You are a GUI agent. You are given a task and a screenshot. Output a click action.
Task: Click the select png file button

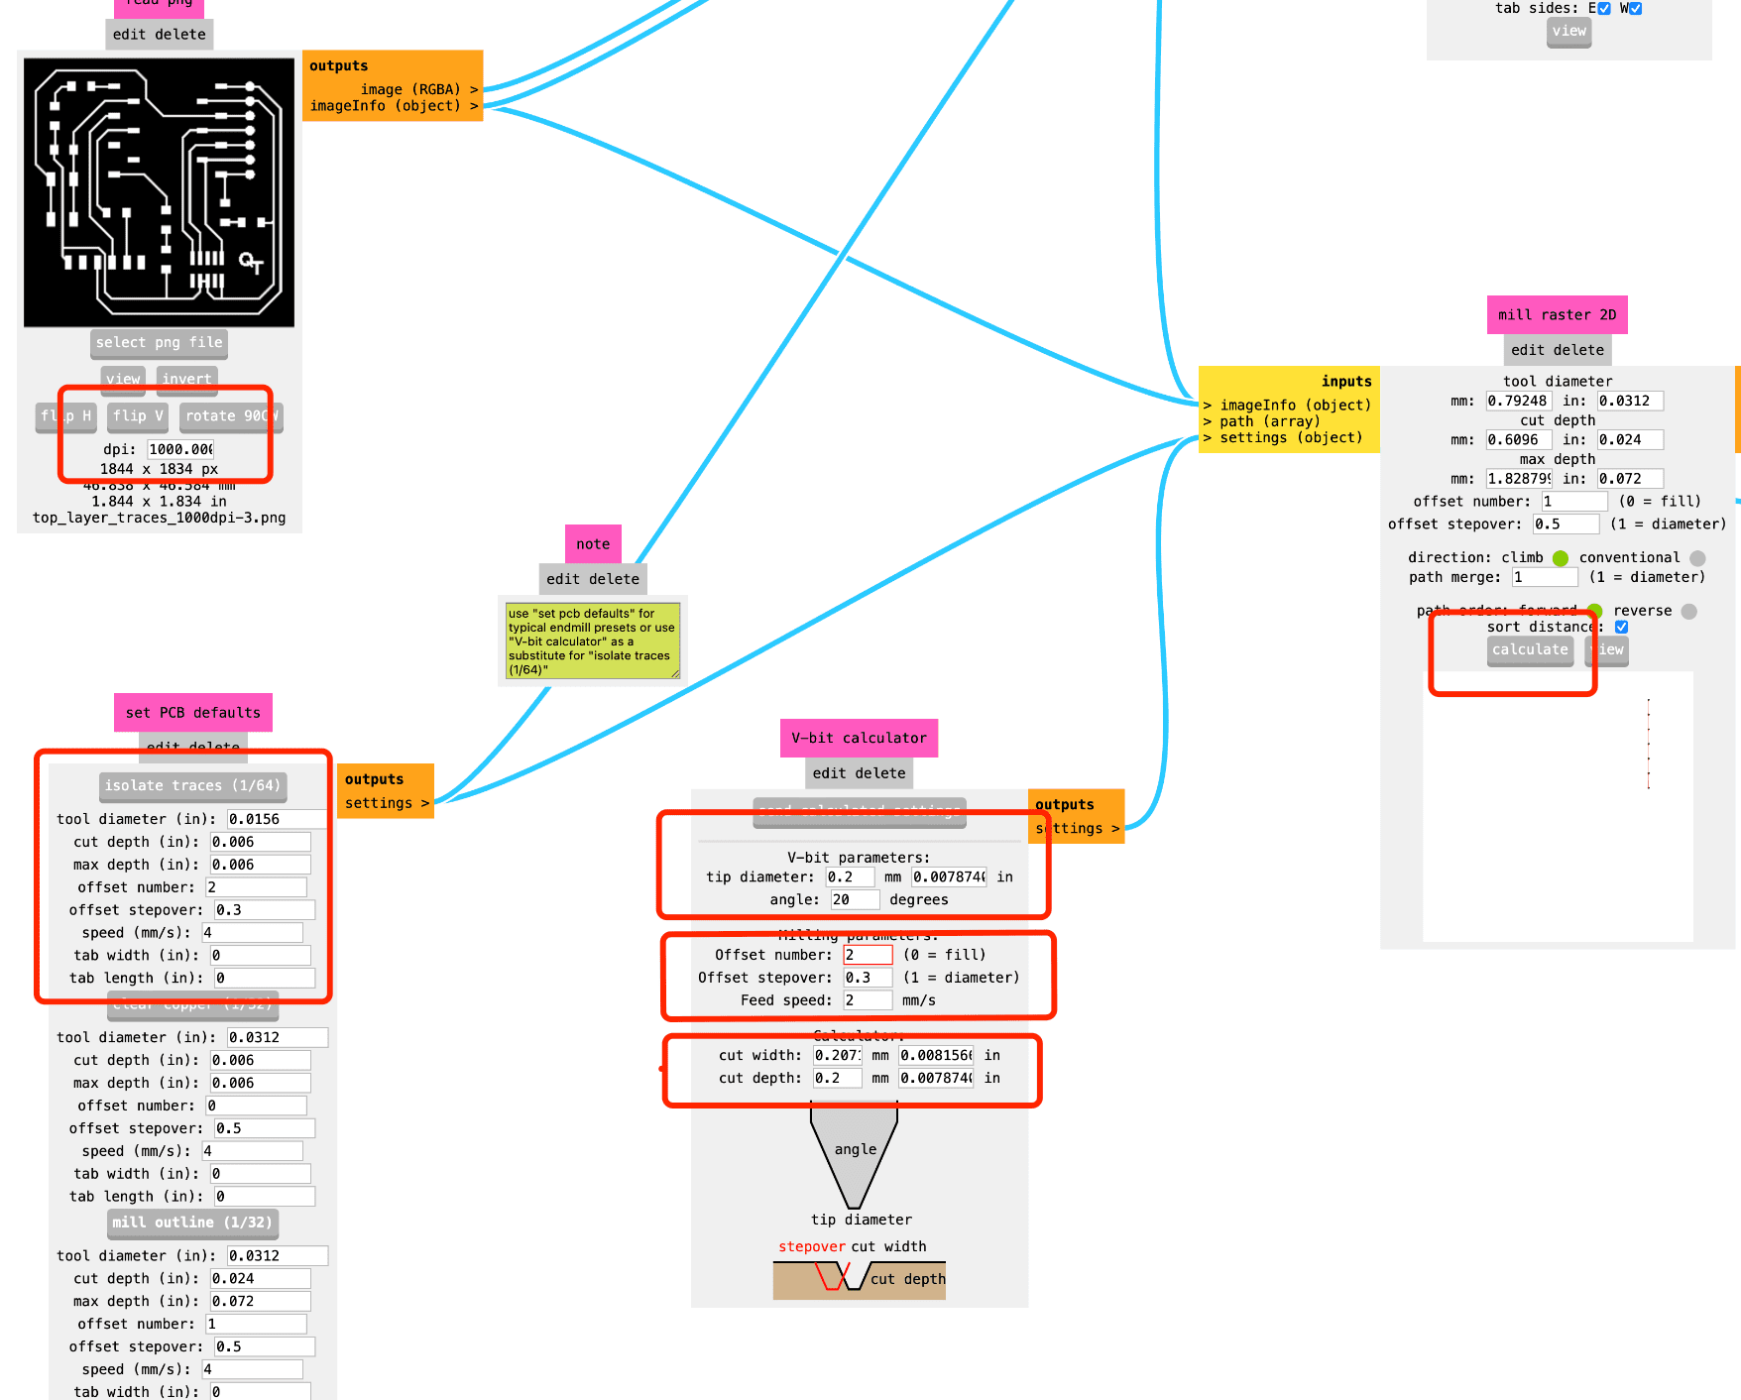click(160, 343)
